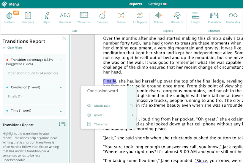Run the Length report
Viewport: 243px width, 163px height.
pos(196,18)
